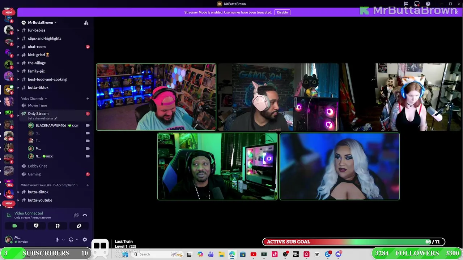Open Discord icon on the taskbar
This screenshot has width=463, height=260.
click(338, 254)
